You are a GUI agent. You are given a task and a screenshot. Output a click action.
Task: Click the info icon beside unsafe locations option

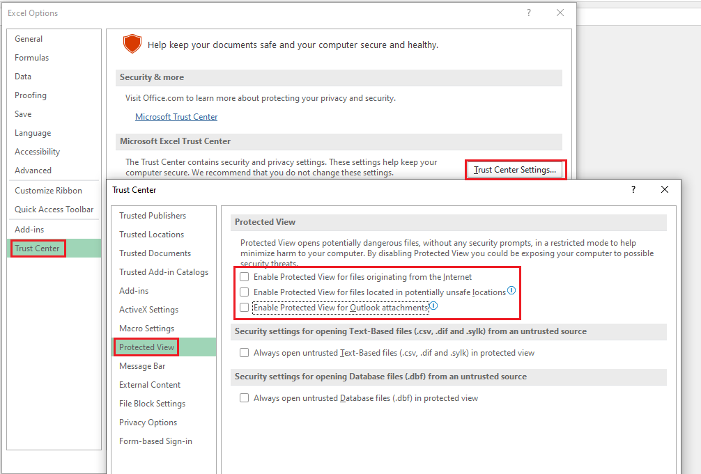click(511, 290)
